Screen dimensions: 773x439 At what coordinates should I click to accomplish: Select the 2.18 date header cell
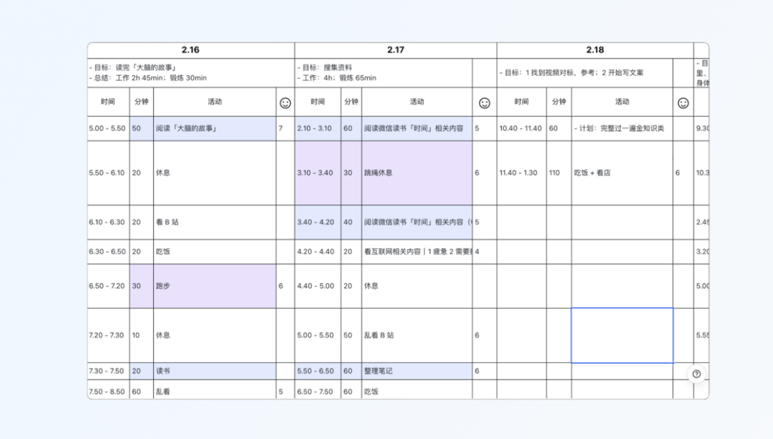595,50
